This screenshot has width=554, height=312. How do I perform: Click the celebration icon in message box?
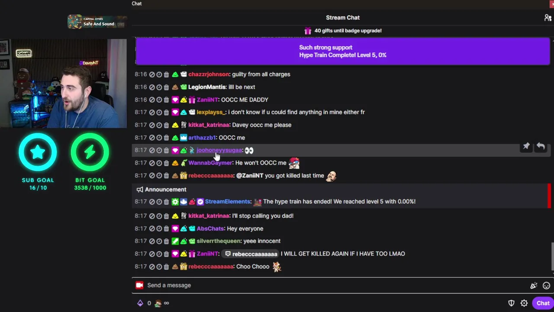[534, 286]
